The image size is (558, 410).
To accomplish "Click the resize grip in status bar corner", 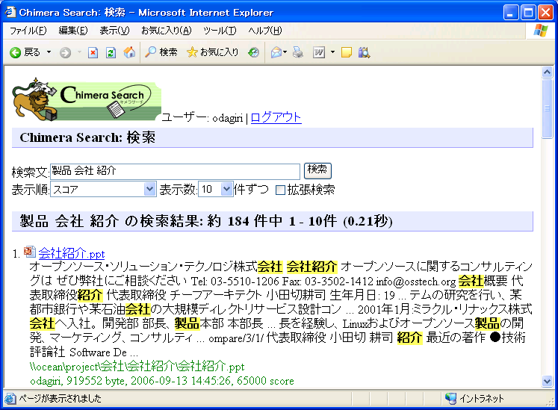I will point(550,402).
